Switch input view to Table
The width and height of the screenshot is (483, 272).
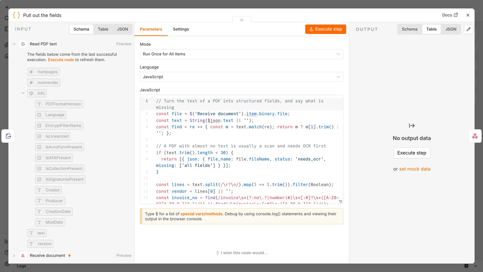tap(103, 29)
